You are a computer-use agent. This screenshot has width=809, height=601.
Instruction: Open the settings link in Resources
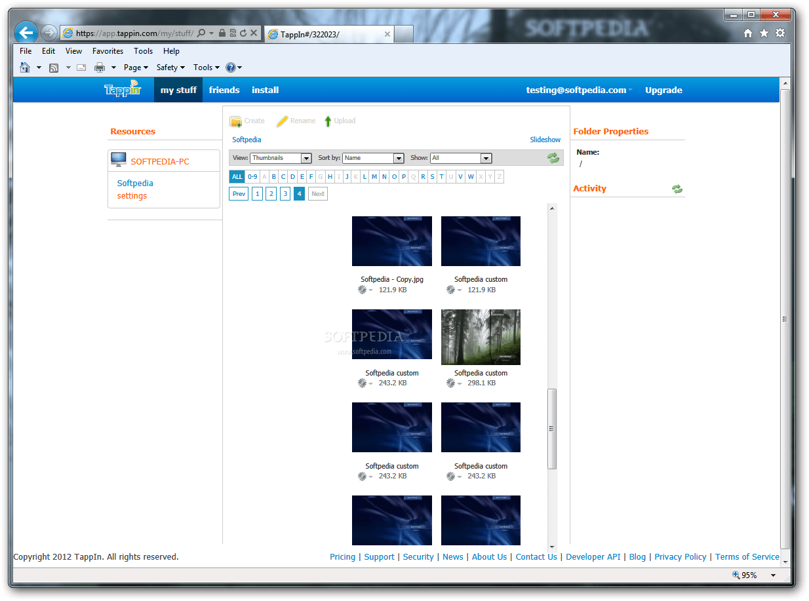pos(132,196)
